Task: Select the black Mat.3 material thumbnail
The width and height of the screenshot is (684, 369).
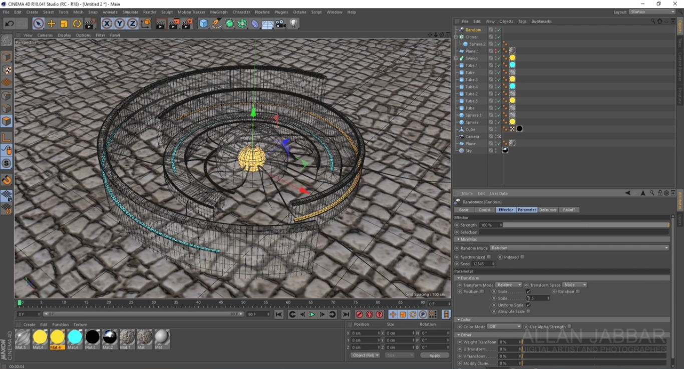Action: (x=92, y=338)
